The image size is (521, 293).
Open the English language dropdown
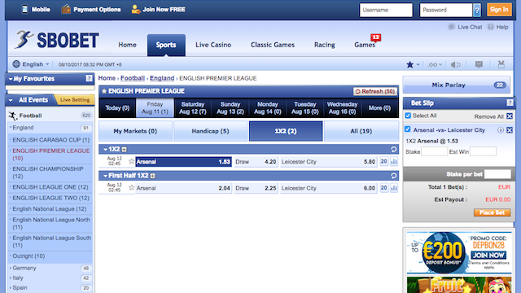pyautogui.click(x=31, y=64)
